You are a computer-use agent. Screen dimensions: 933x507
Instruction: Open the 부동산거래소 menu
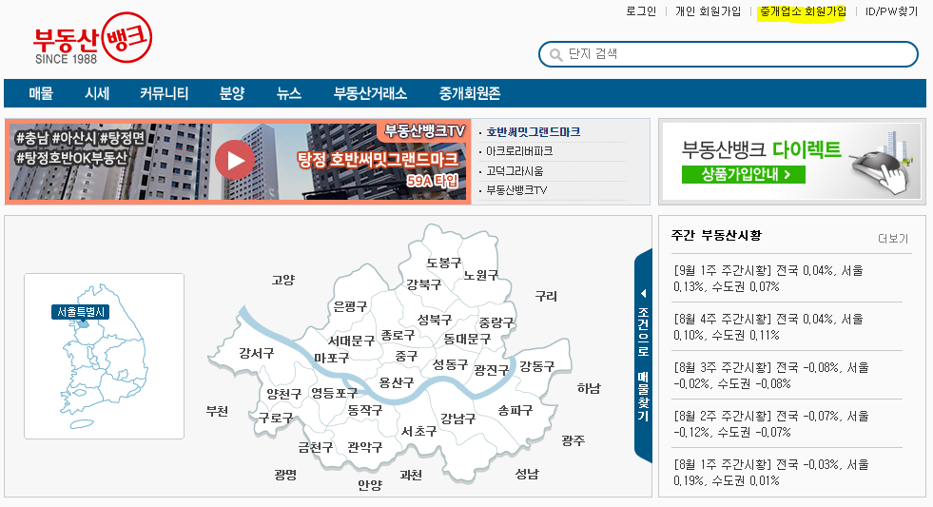tap(370, 93)
